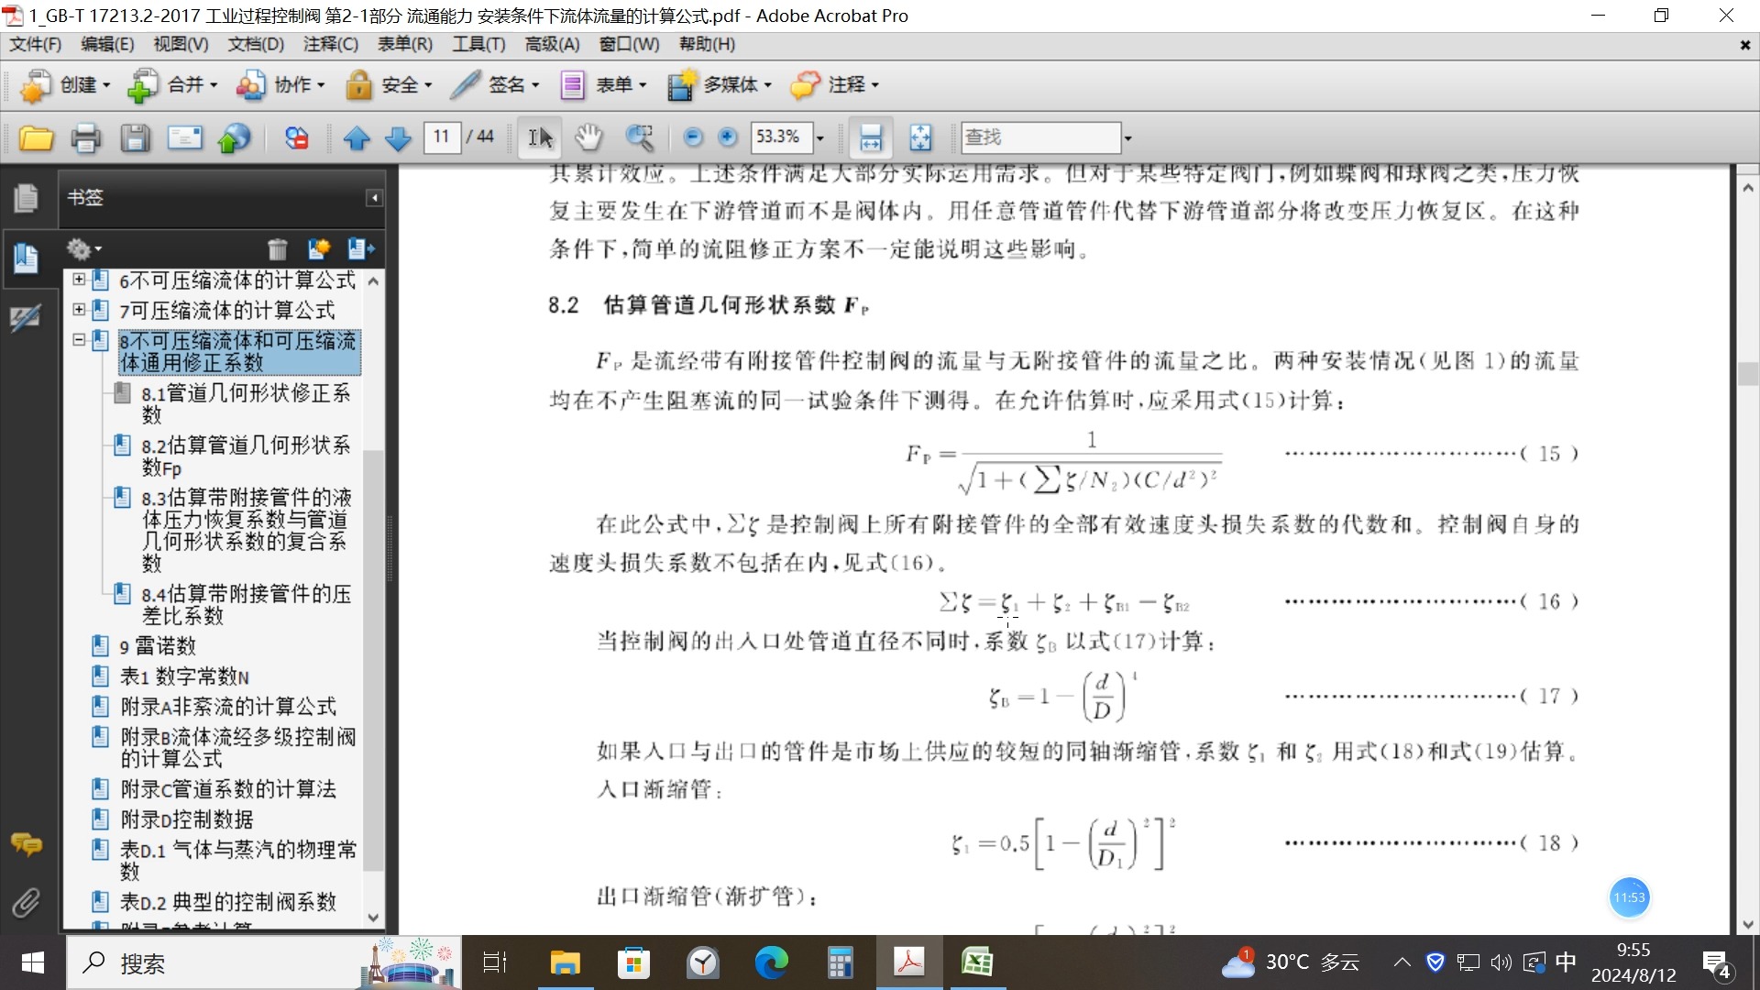
Task: Open the zoom percentage dropdown arrow
Action: (820, 138)
